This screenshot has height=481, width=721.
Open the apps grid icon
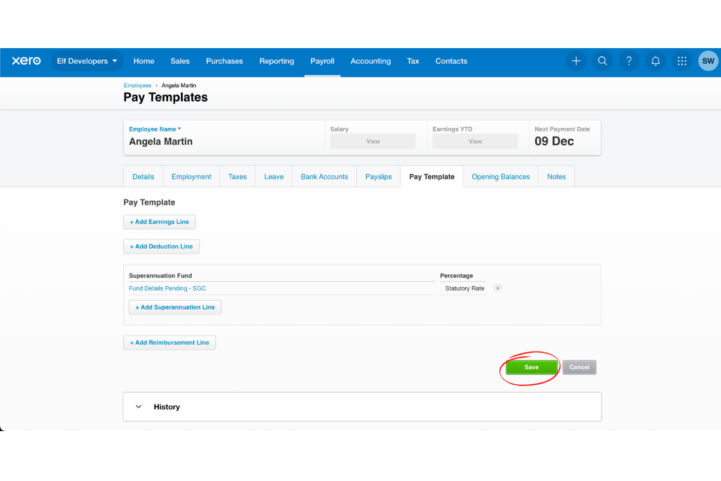point(682,61)
